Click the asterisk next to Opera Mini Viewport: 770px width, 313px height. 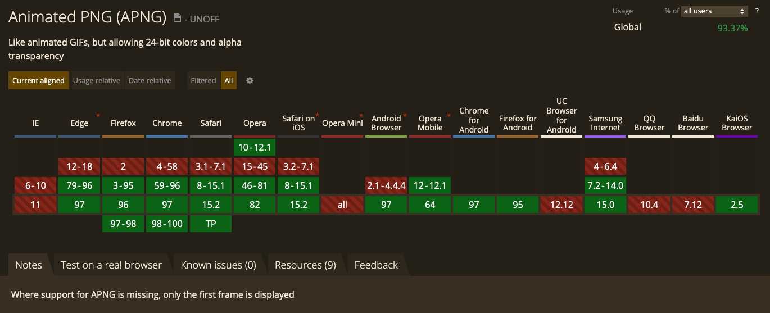coord(361,116)
